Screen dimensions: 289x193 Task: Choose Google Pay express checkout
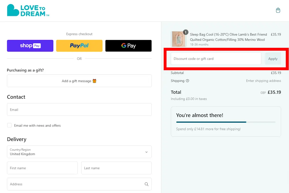[x=128, y=46]
